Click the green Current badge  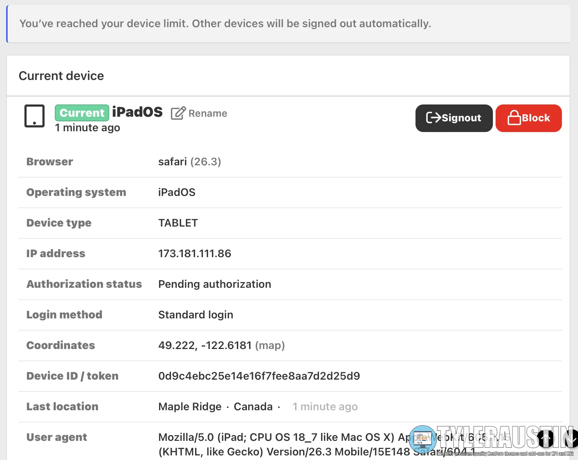(82, 113)
